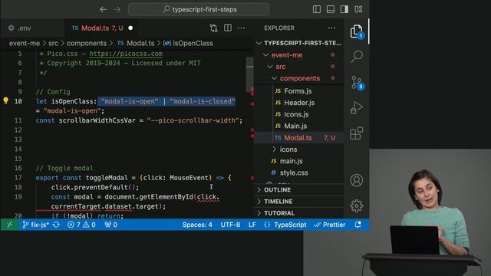Switch branch via fix-js* status item
The width and height of the screenshot is (491, 276).
36,225
